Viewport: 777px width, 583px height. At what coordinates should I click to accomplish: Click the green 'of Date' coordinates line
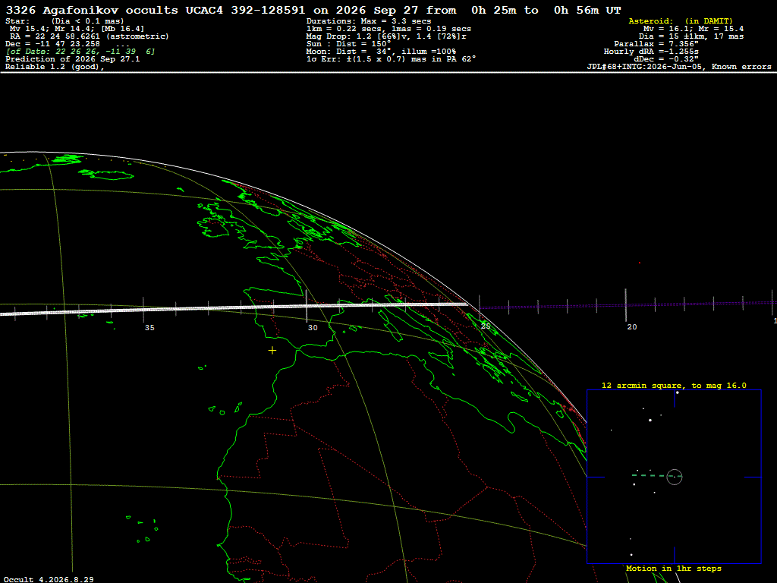point(80,51)
